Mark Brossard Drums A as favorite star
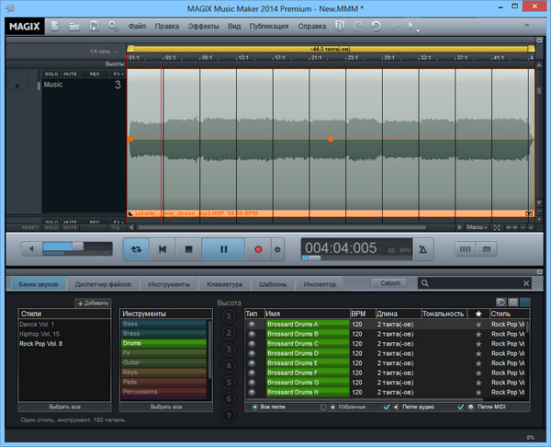Screen dimensions: 551x447 point(478,325)
